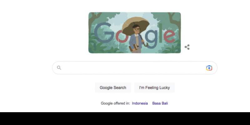Click the share icon beside the doodle
The height and width of the screenshot is (125, 250).
click(x=187, y=47)
